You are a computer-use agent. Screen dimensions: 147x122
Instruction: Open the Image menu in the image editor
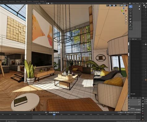(137, 3)
